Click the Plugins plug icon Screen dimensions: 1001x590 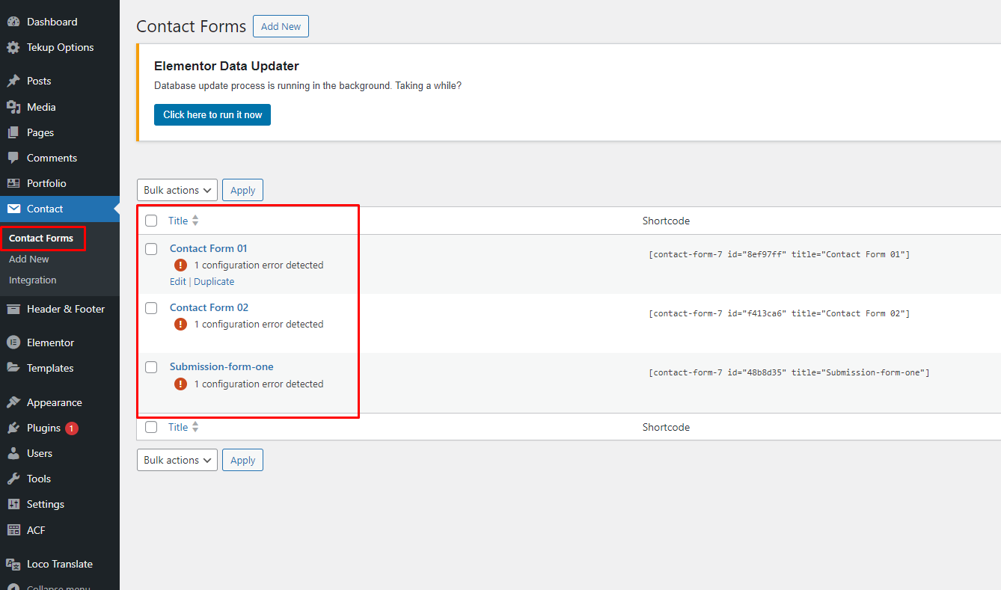13,428
